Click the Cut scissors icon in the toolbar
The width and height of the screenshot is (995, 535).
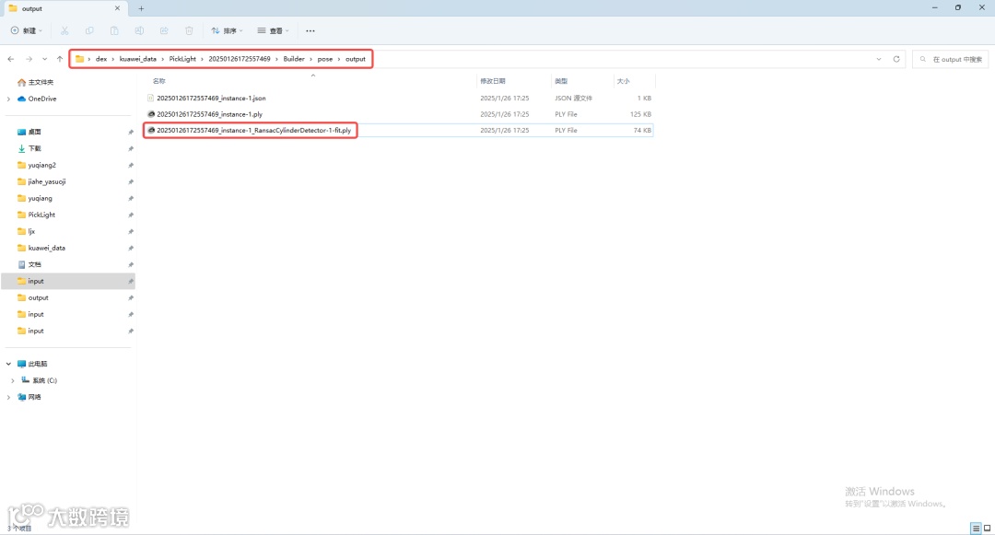point(64,30)
